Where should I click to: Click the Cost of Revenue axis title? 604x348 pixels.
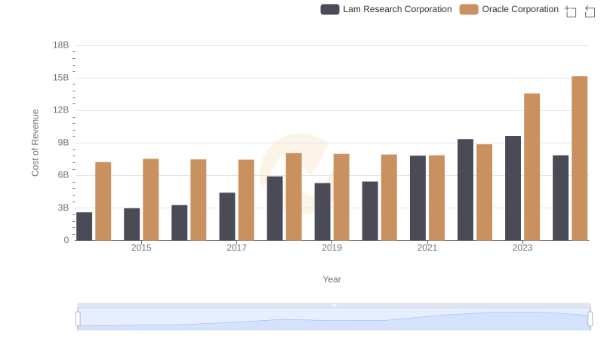click(35, 143)
